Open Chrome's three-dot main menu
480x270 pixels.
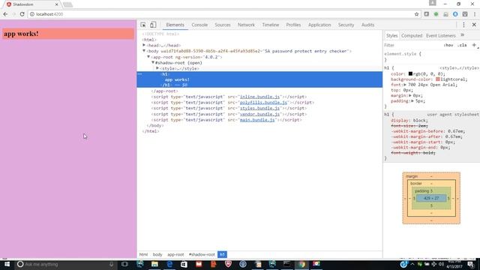(475, 14)
